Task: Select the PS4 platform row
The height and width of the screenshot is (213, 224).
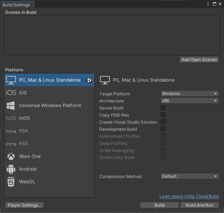Action: pyautogui.click(x=49, y=131)
